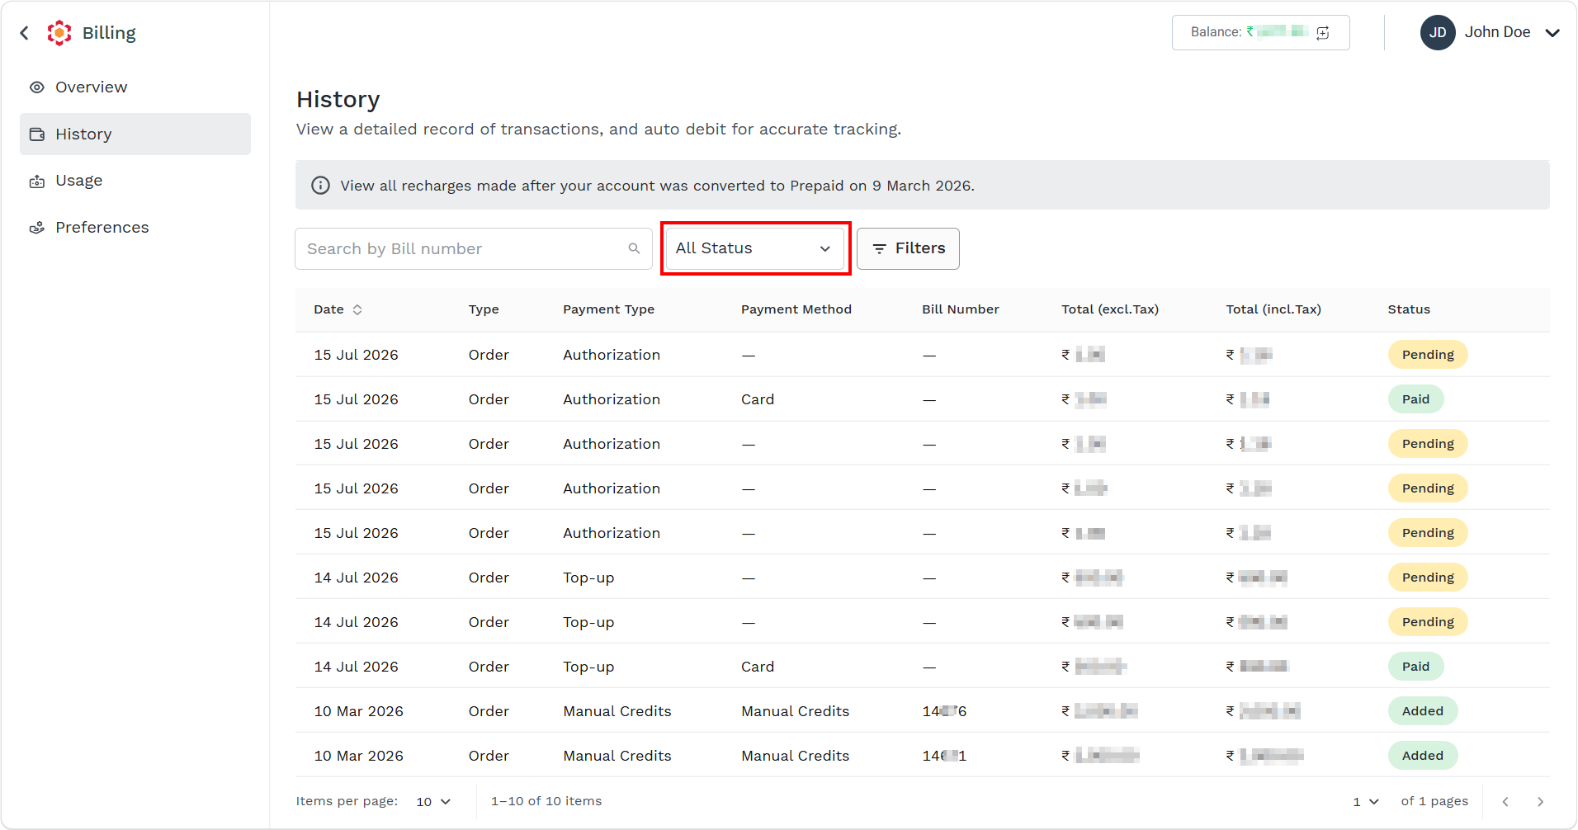This screenshot has width=1578, height=830.
Task: Click the Payment Method column header
Action: click(x=796, y=309)
